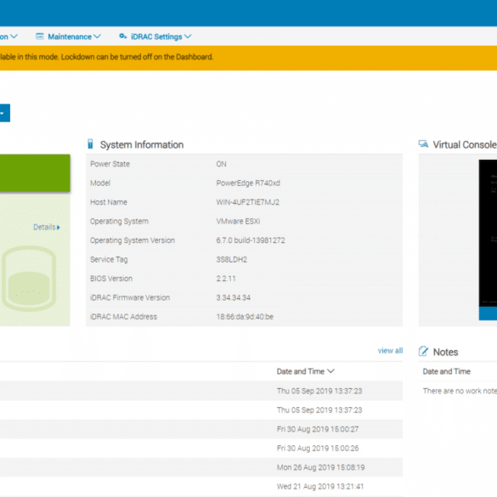The height and width of the screenshot is (497, 497).
Task: Click the Virtual Console blue launch bar
Action: (x=488, y=313)
